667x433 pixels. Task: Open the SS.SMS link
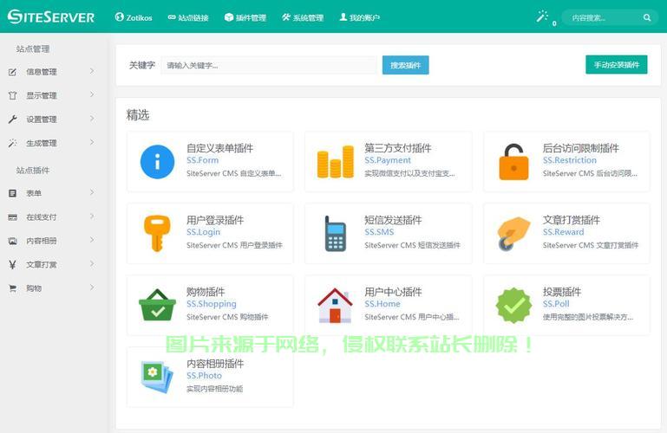point(379,232)
